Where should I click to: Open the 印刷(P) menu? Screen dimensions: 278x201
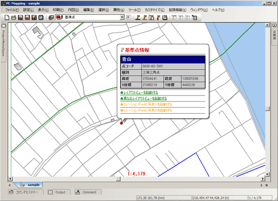click(58, 10)
